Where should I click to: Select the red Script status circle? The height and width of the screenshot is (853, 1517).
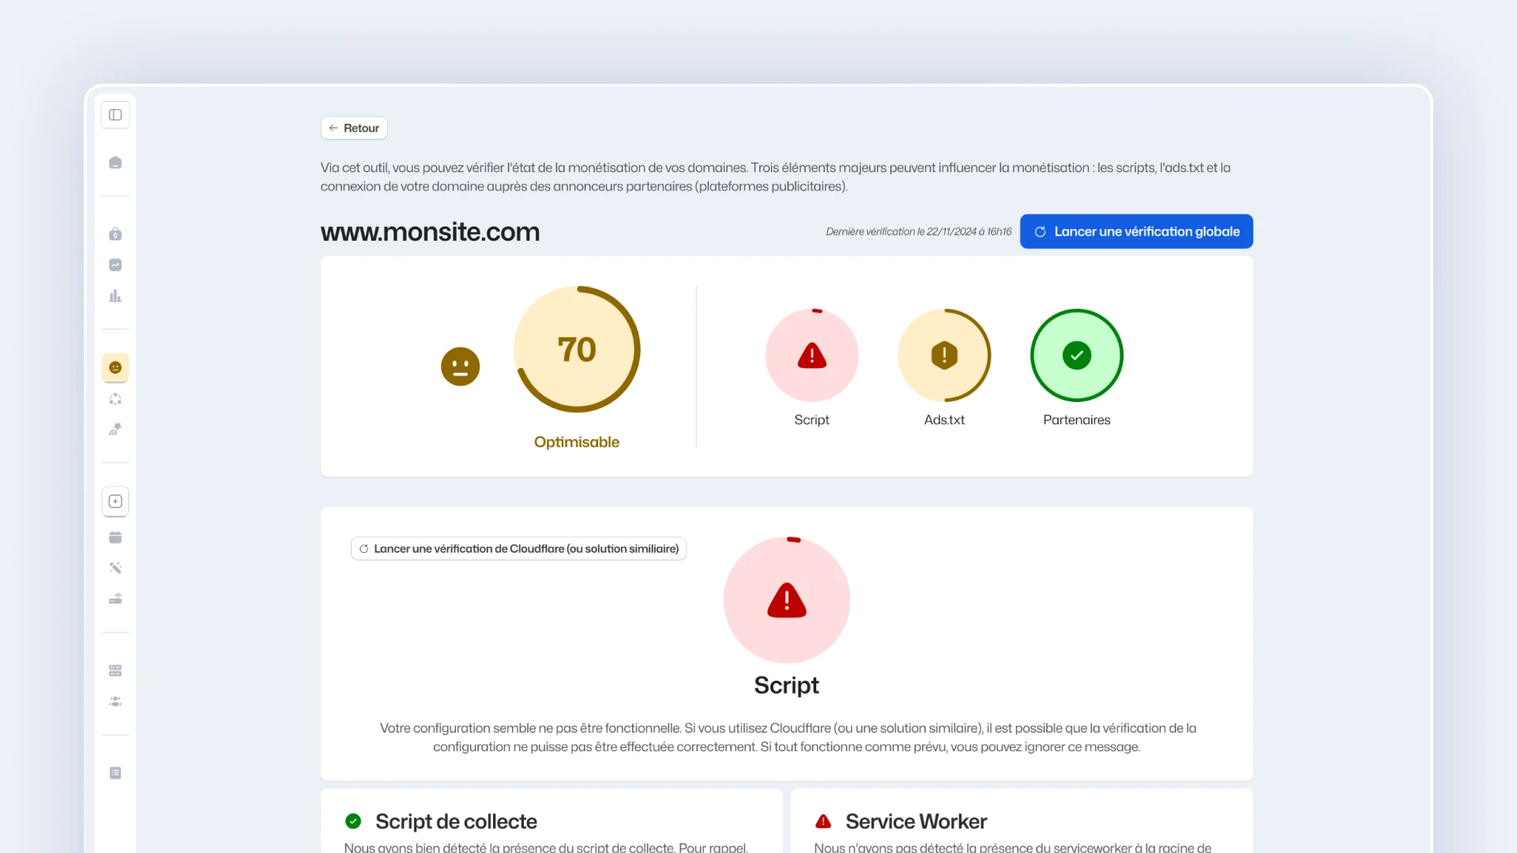[811, 355]
